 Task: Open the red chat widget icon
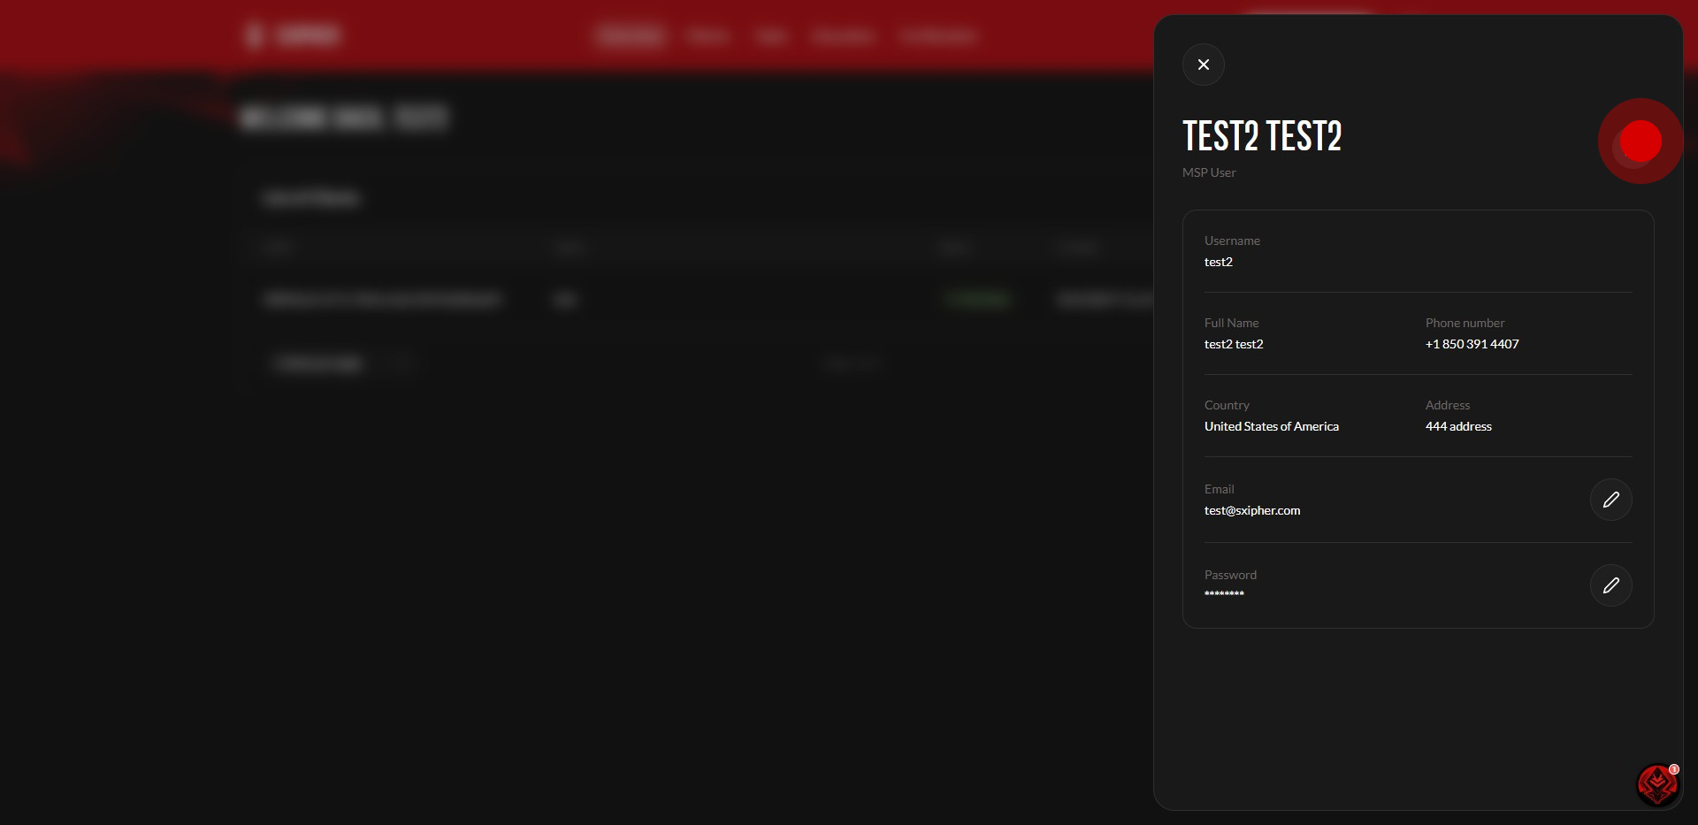(x=1657, y=784)
